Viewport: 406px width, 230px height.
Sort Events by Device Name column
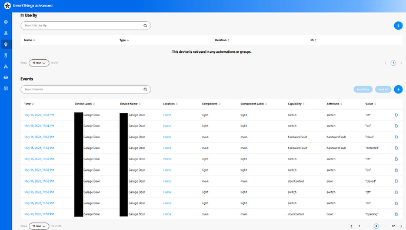pos(130,104)
